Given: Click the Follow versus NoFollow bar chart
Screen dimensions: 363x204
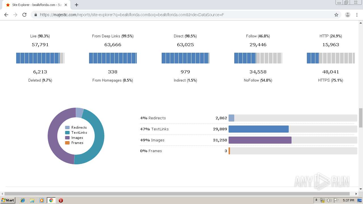Looking at the screenshot, I should tap(258, 58).
